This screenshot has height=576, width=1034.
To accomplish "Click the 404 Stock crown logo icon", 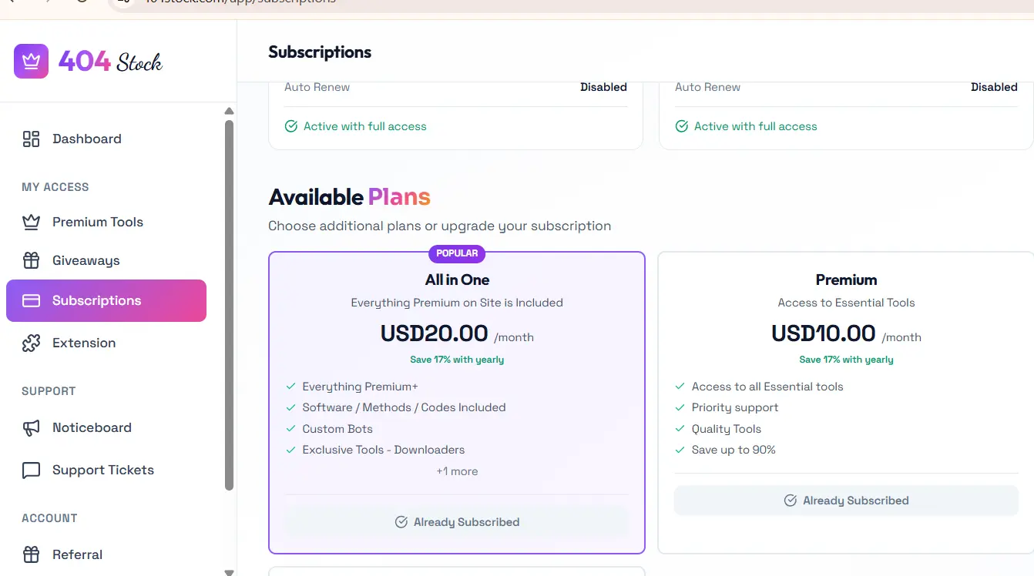I will [x=31, y=61].
